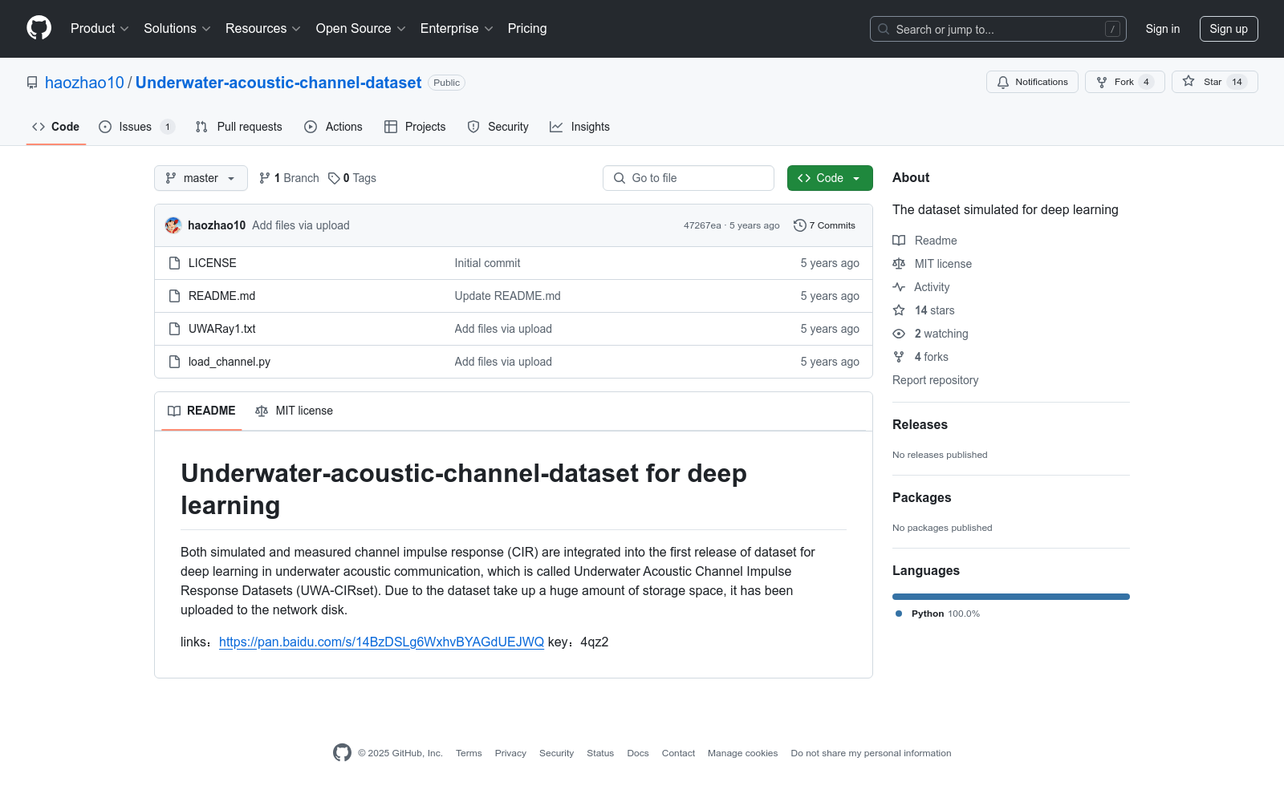Viewport: 1284px width, 802px height.
Task: Select the README tab in file viewer
Action: [201, 411]
